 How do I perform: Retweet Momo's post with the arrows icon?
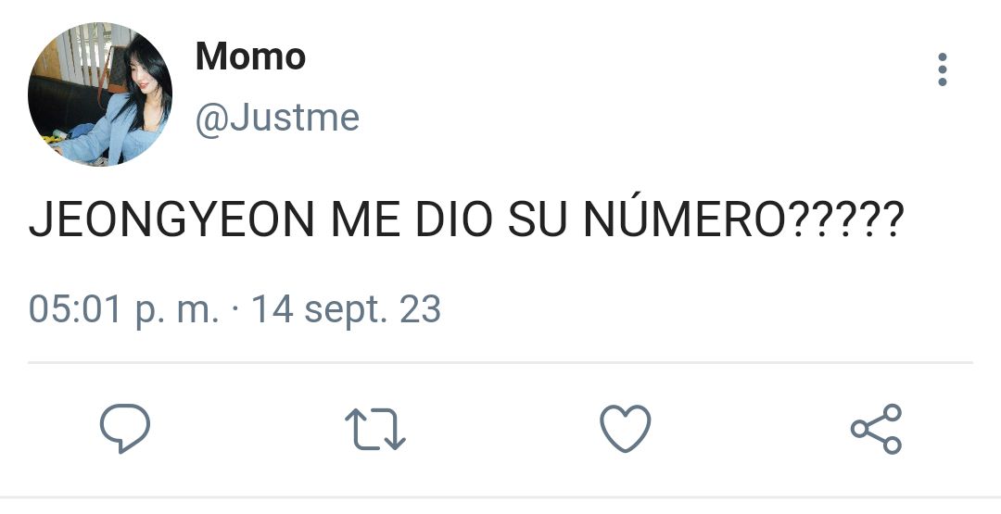pyautogui.click(x=375, y=429)
